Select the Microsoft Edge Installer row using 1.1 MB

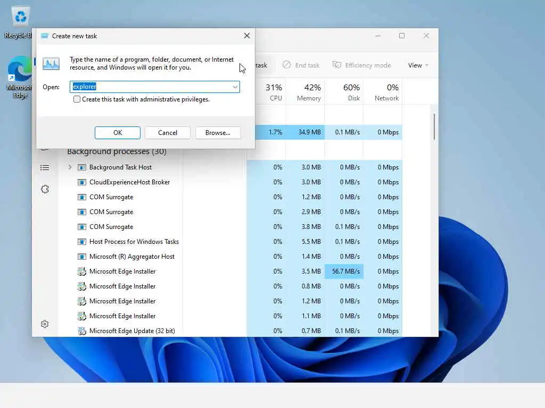coord(230,316)
